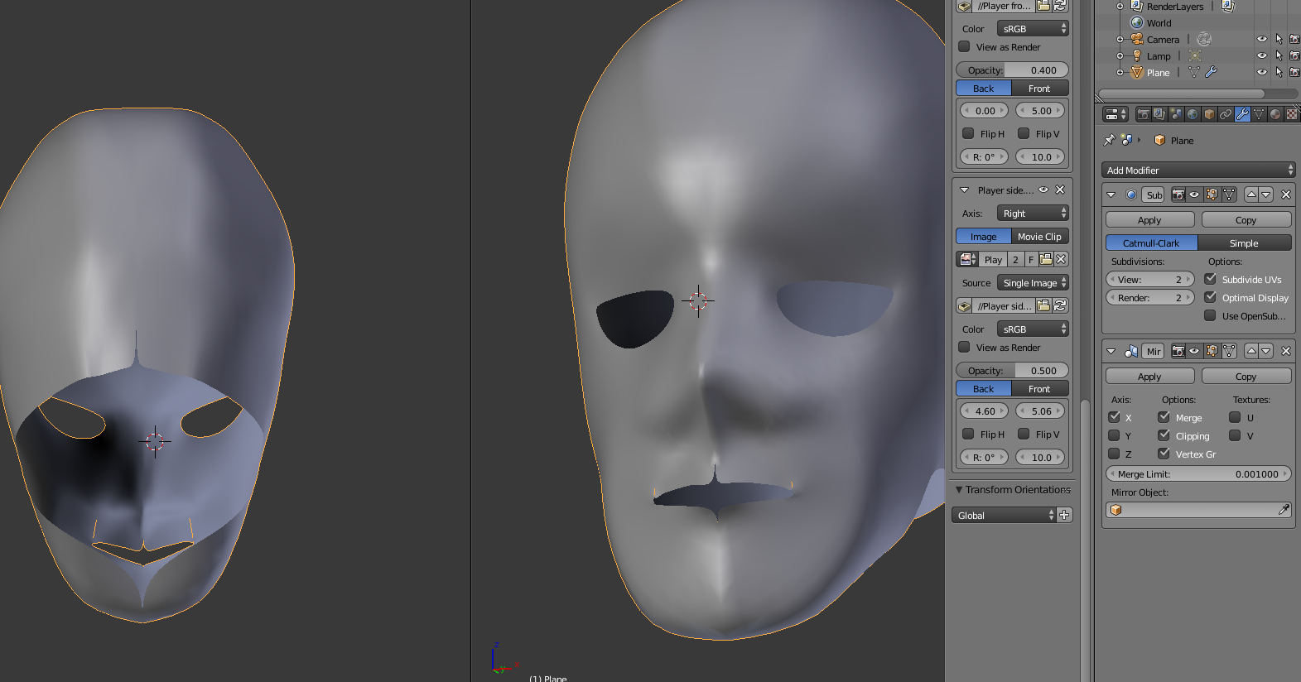Toggle Mirror Merge option checkbox

(1164, 417)
